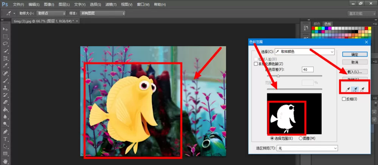Screen dimensions: 378x165
Task: Choose the Subtract from Sample eyedropper
Action: click(362, 90)
